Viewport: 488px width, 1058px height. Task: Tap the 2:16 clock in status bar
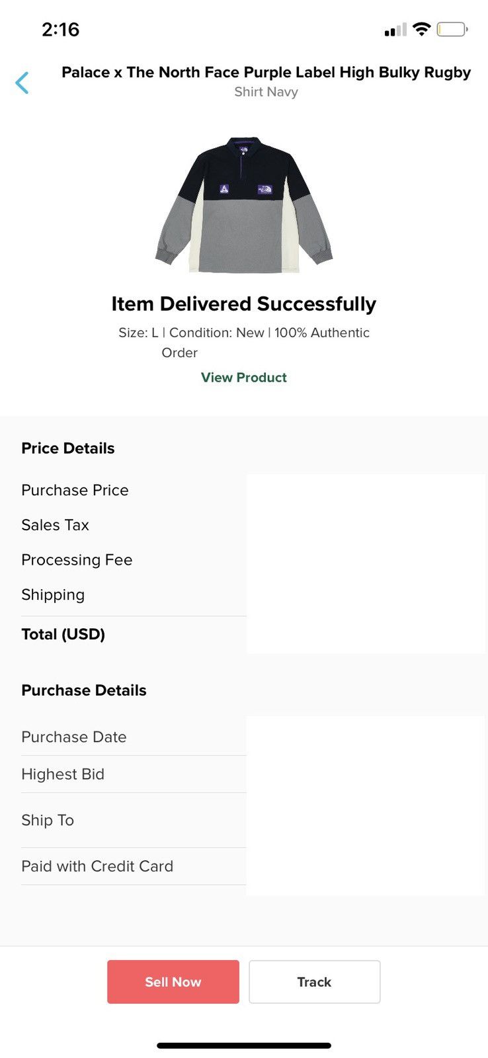(x=60, y=29)
